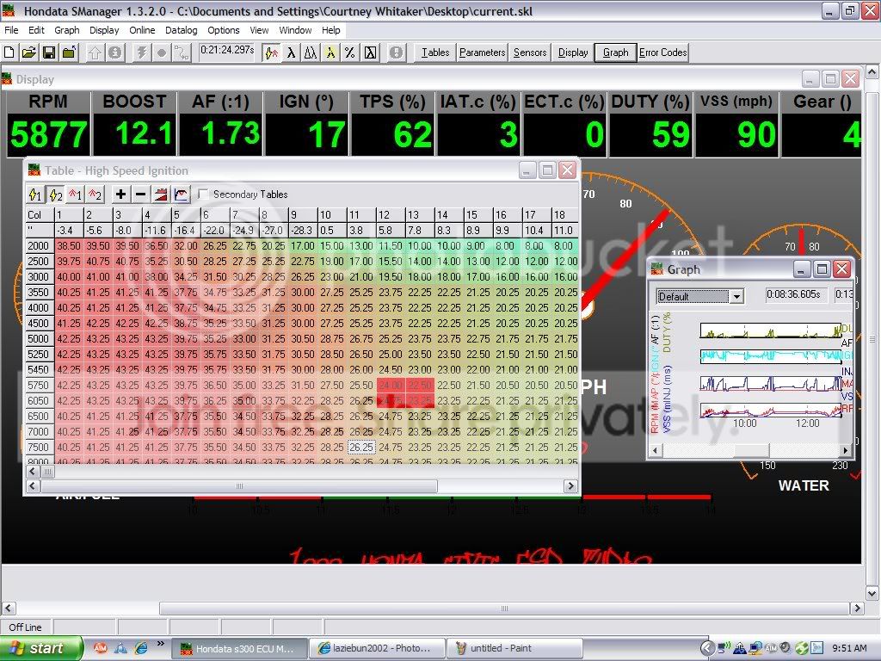
Task: Click the plus increase-value icon in Table window
Action: (x=120, y=195)
